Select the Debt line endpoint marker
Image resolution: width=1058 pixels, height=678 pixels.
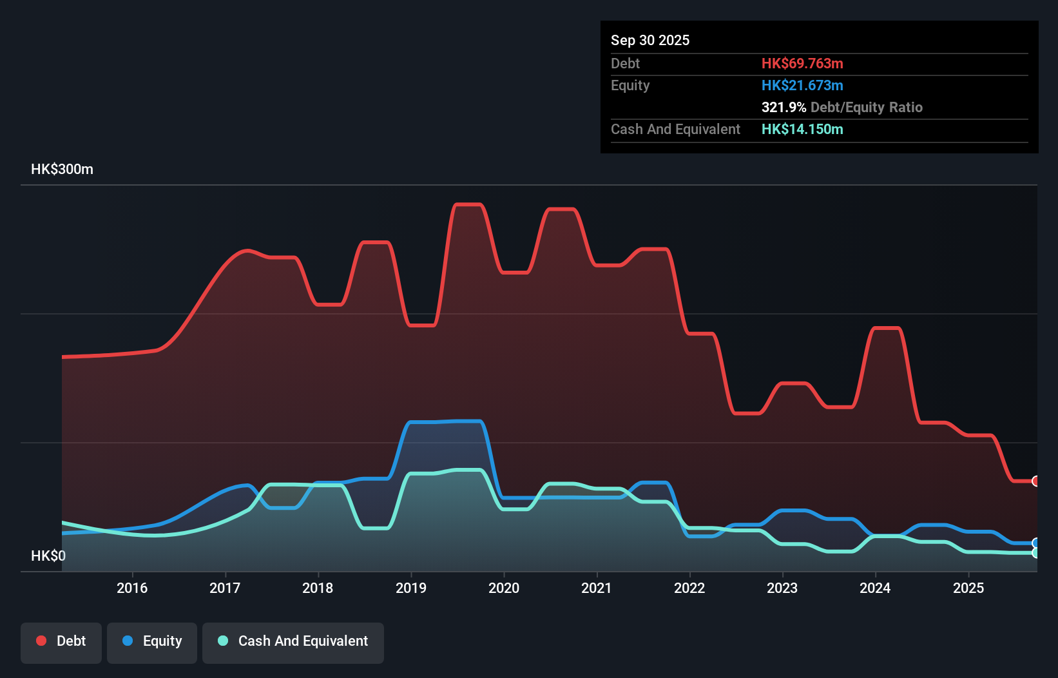(1035, 481)
